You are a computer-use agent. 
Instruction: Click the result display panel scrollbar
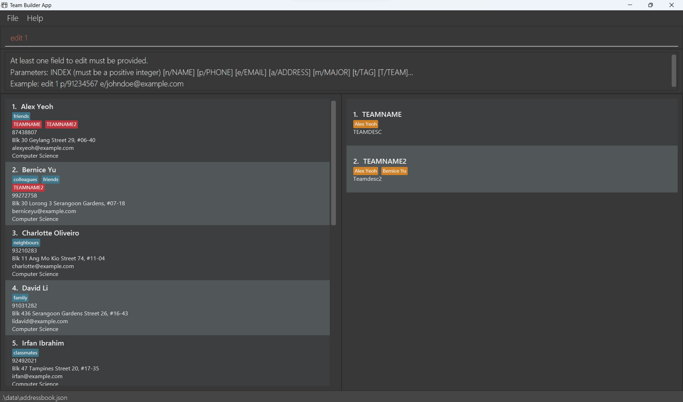(x=673, y=71)
